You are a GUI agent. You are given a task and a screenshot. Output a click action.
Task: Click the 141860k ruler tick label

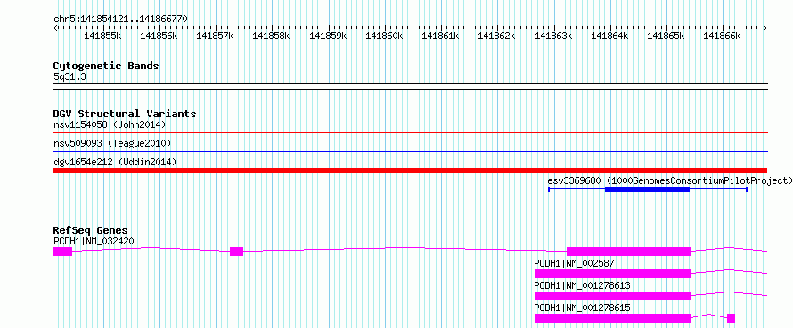(384, 36)
